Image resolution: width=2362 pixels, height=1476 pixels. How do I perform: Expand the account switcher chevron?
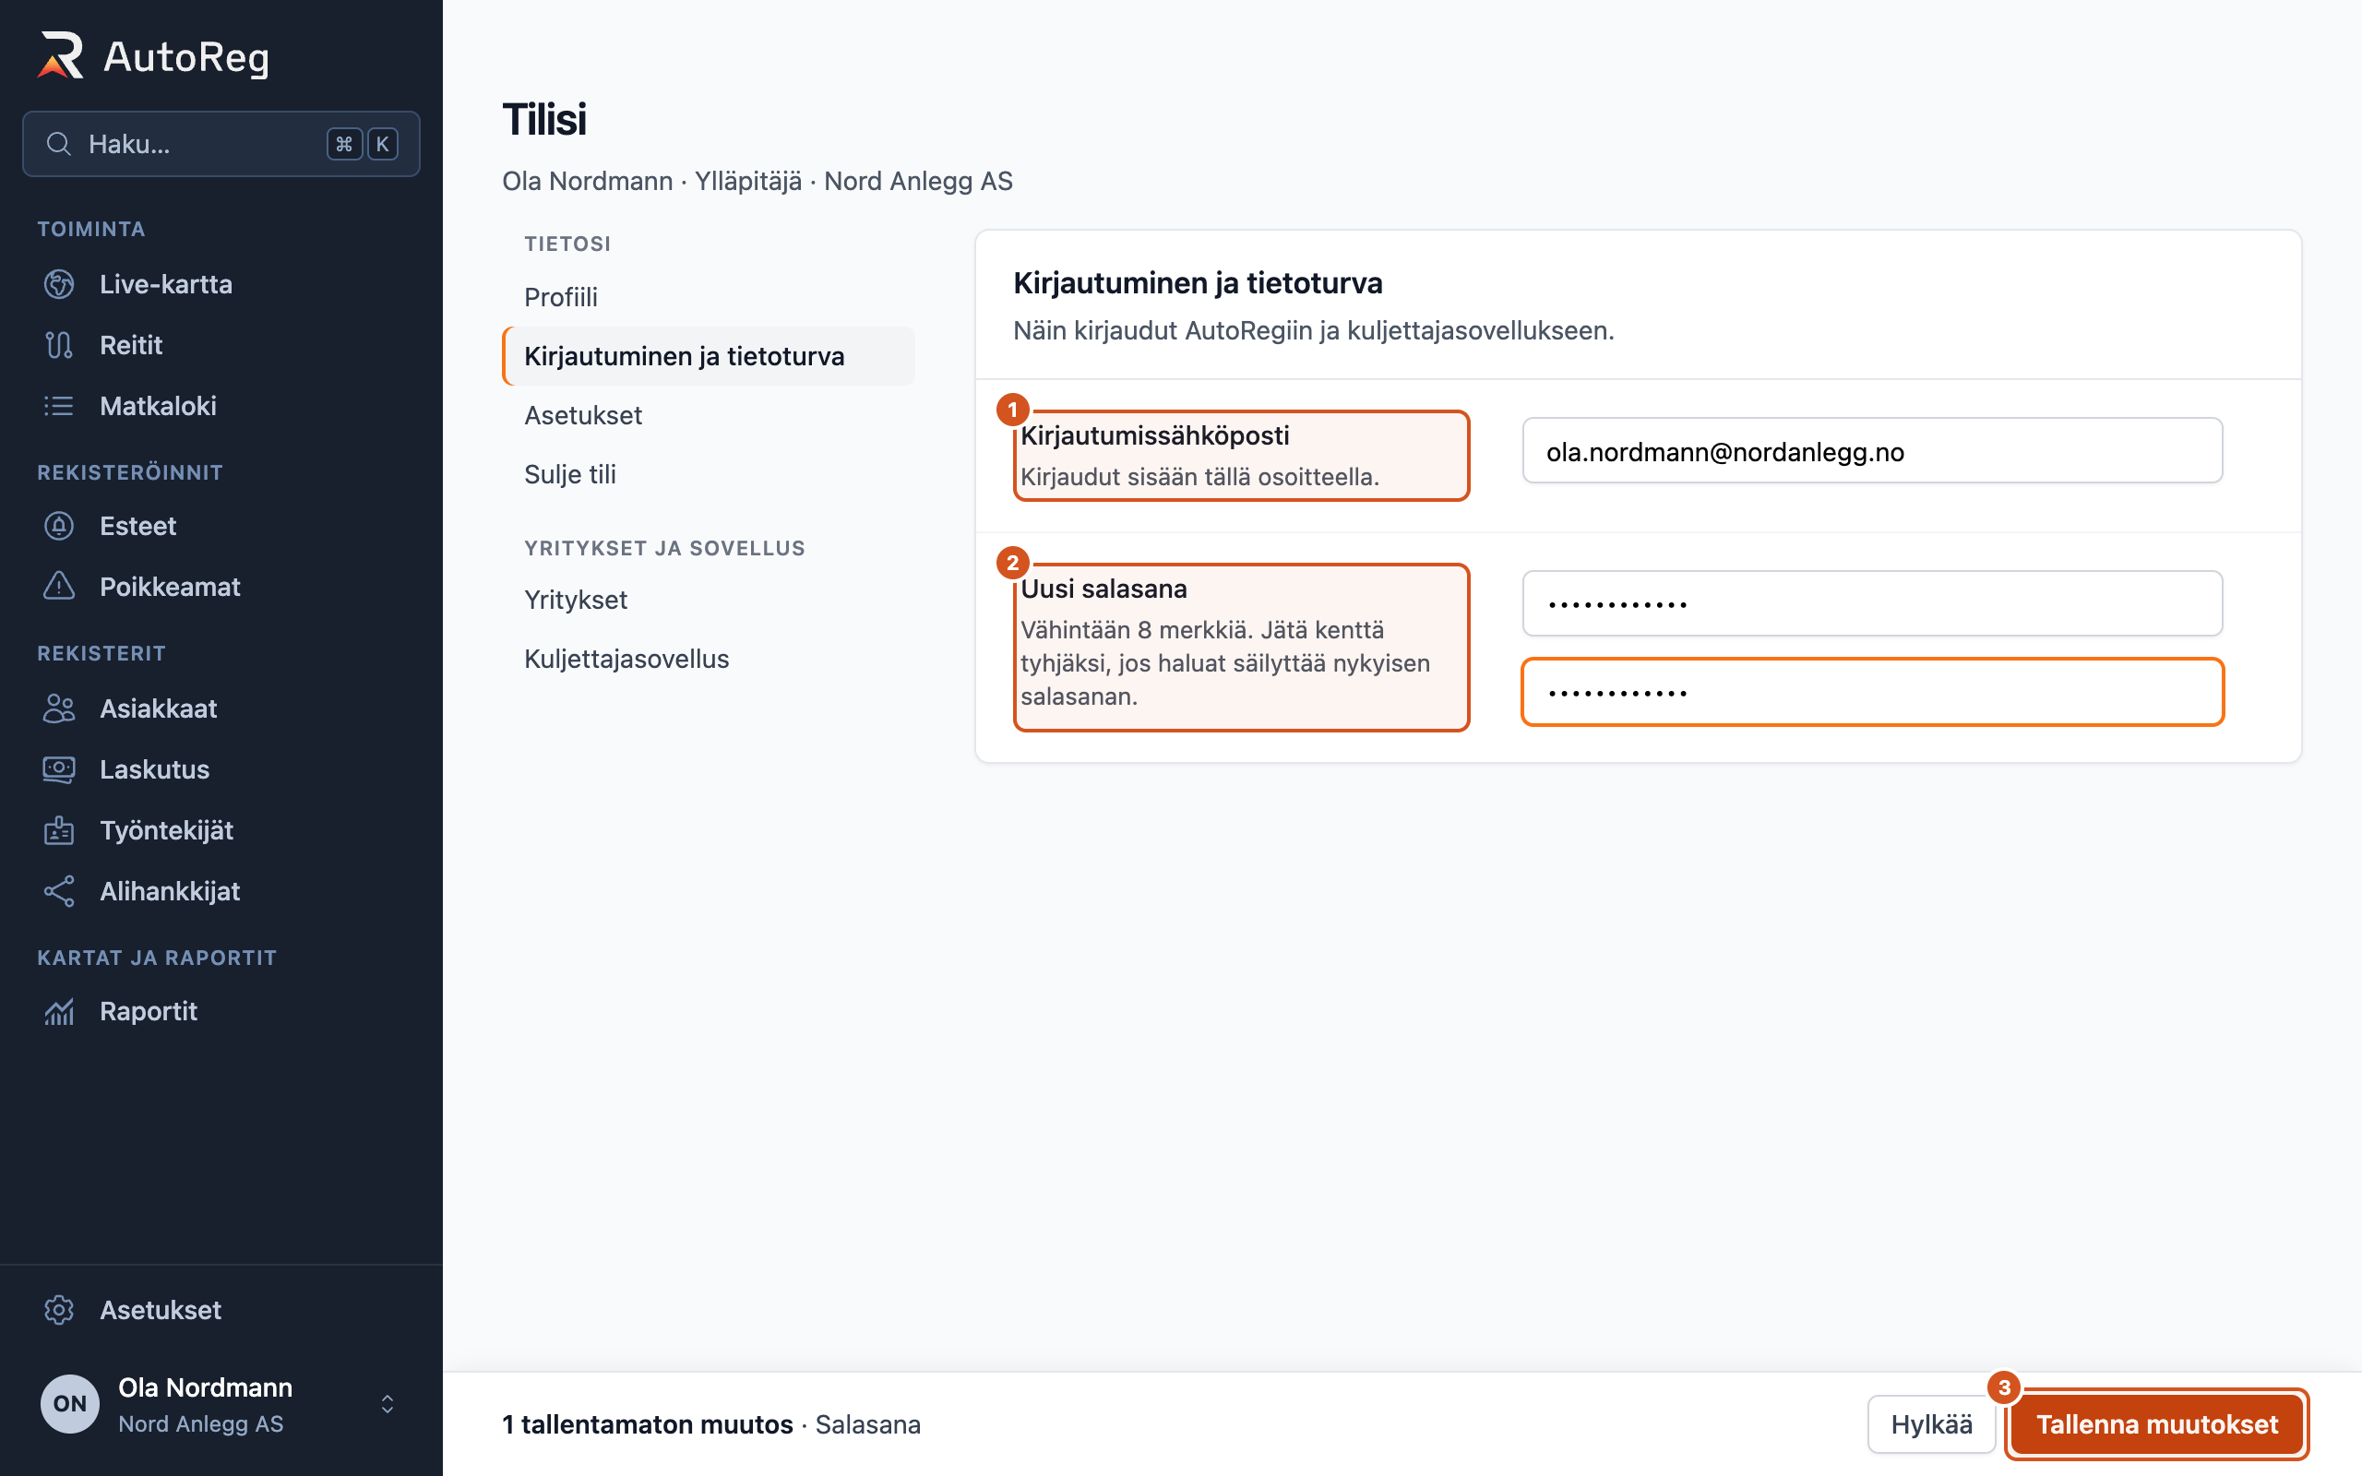point(388,1404)
